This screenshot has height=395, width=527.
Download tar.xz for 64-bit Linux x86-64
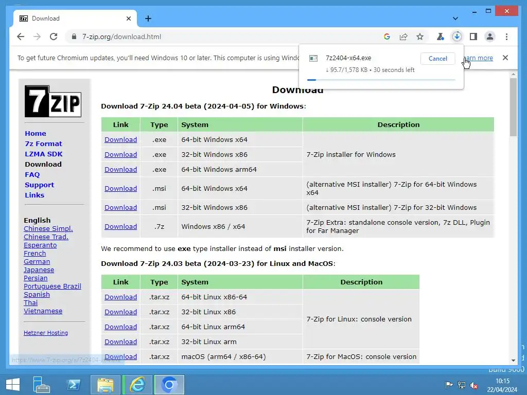coord(120,297)
